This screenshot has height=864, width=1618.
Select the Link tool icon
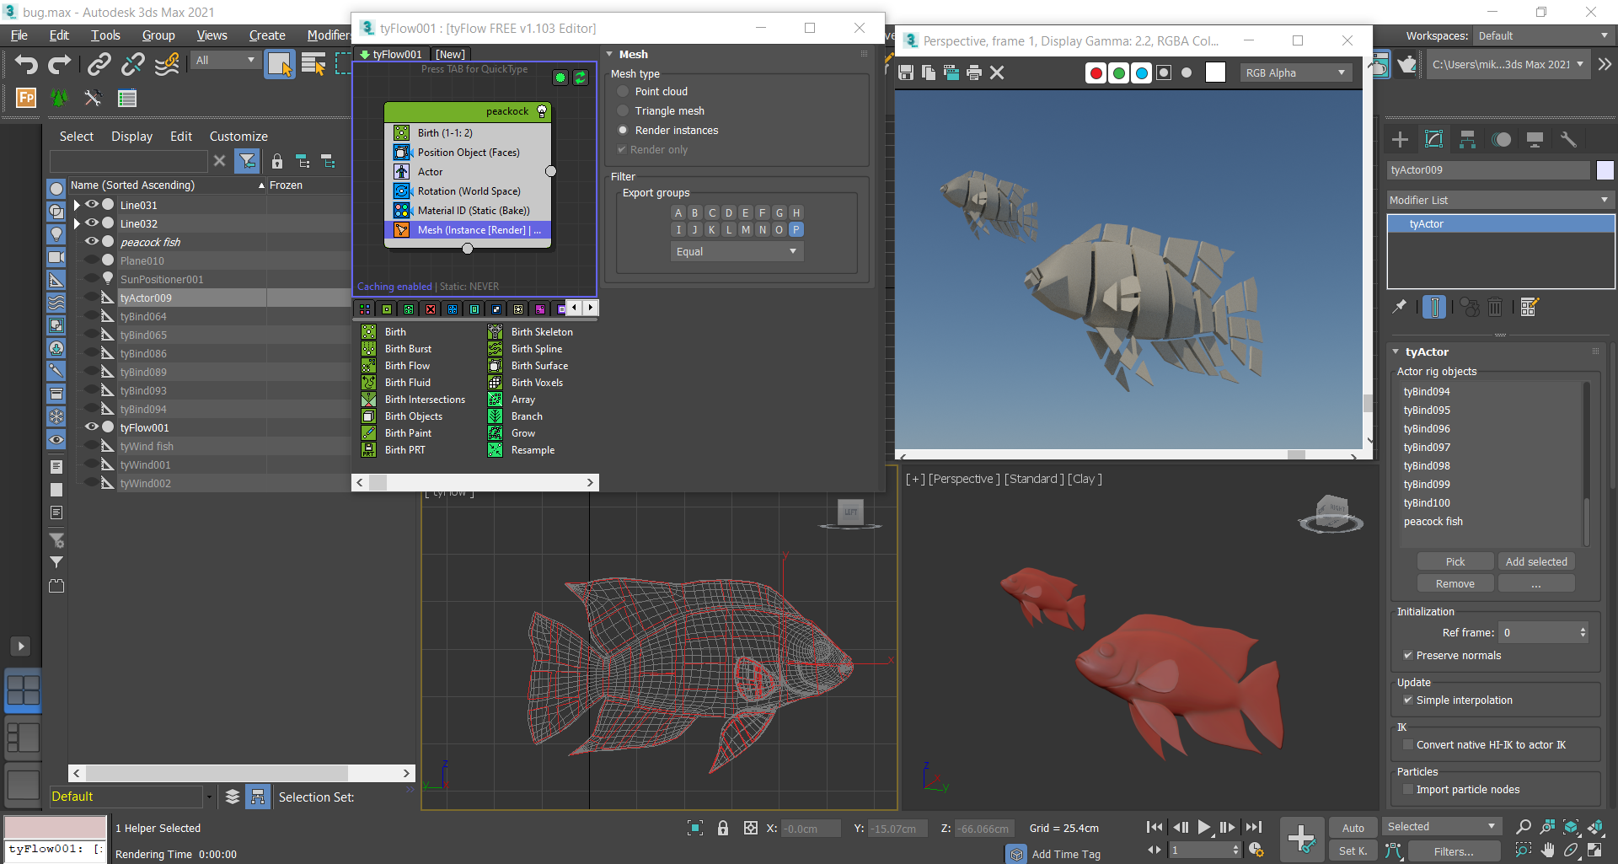(99, 65)
